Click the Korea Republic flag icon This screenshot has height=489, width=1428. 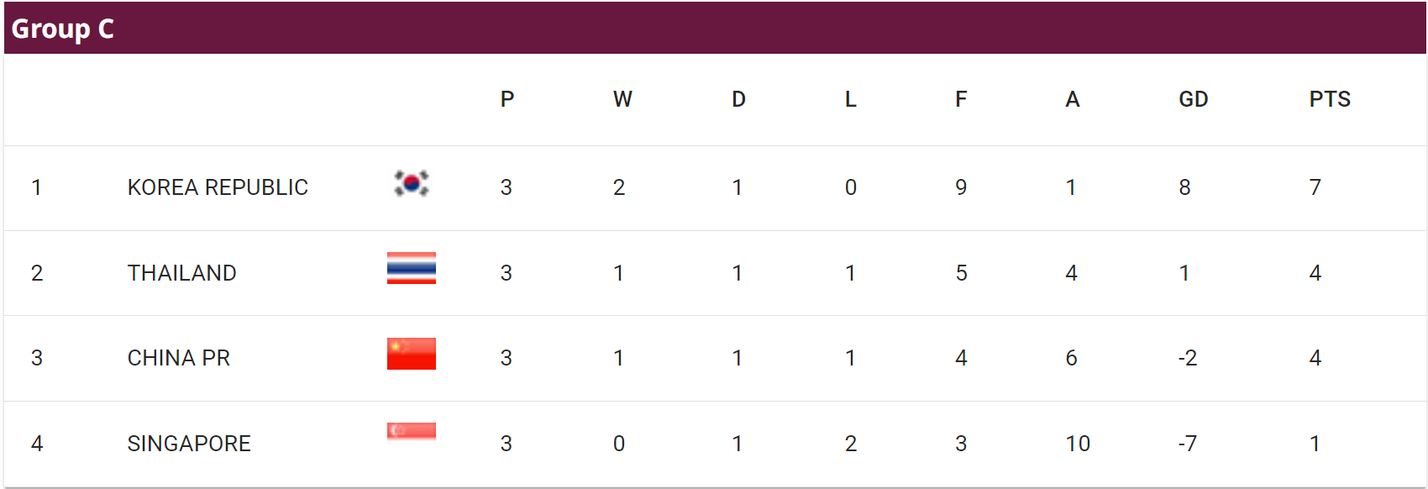pyautogui.click(x=412, y=183)
